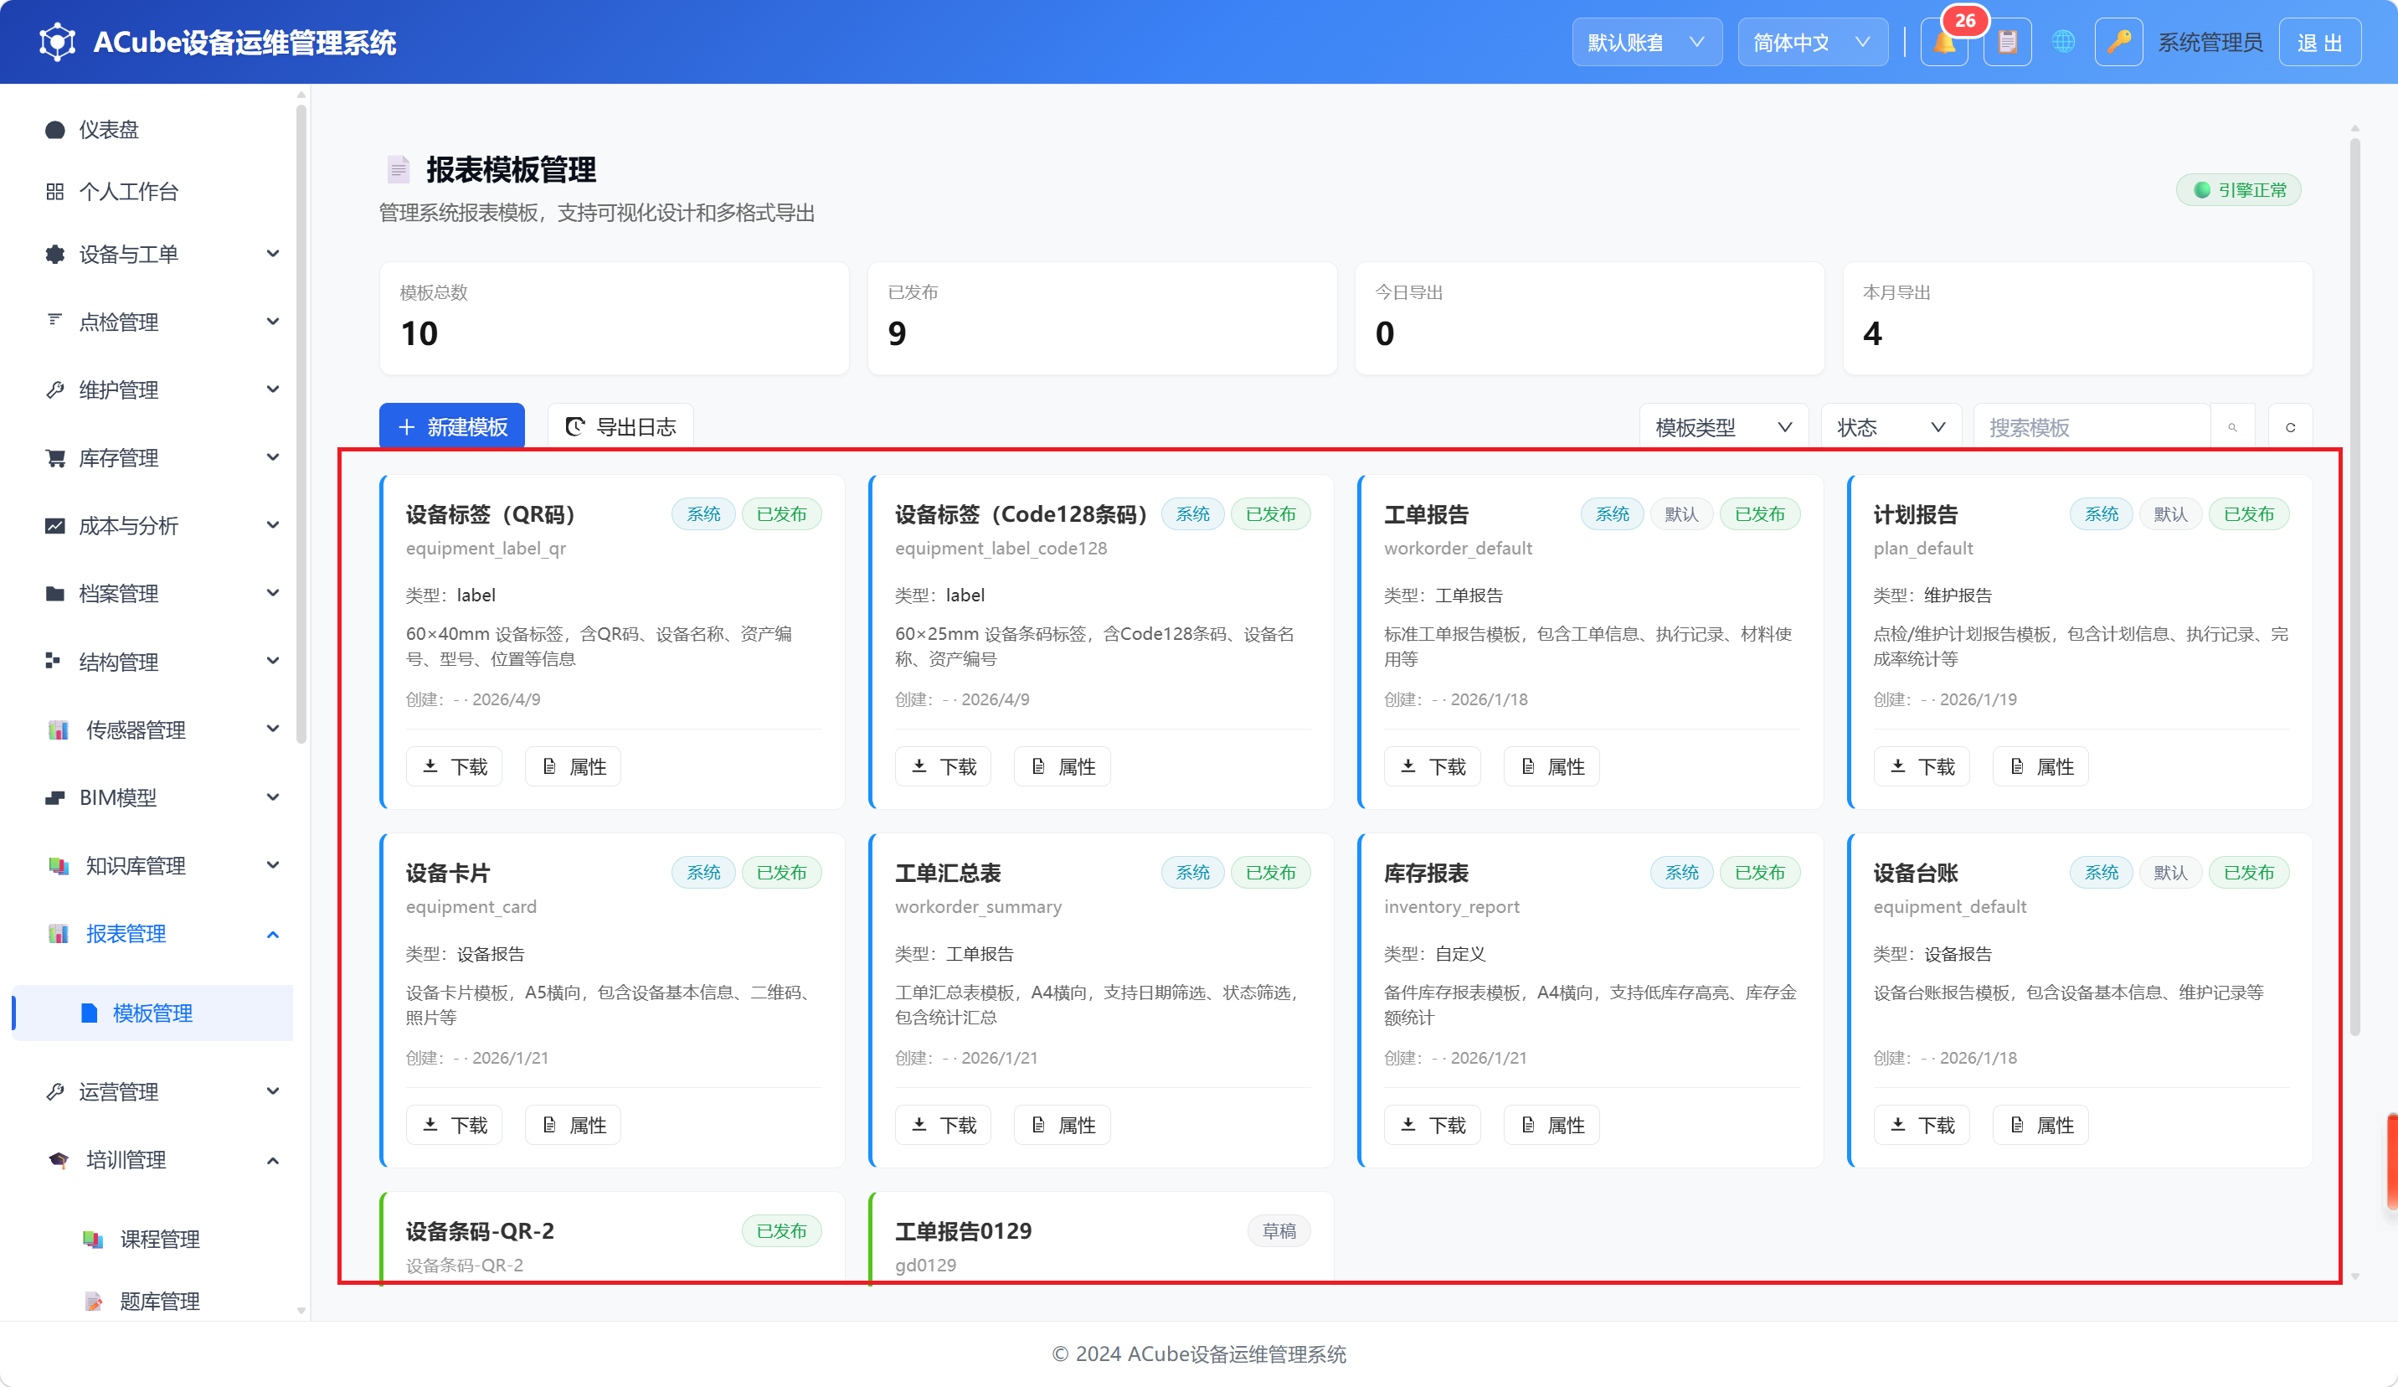Open the 简体中文 language dropdown
Viewport: 2398px width, 1387px height.
(x=1813, y=43)
